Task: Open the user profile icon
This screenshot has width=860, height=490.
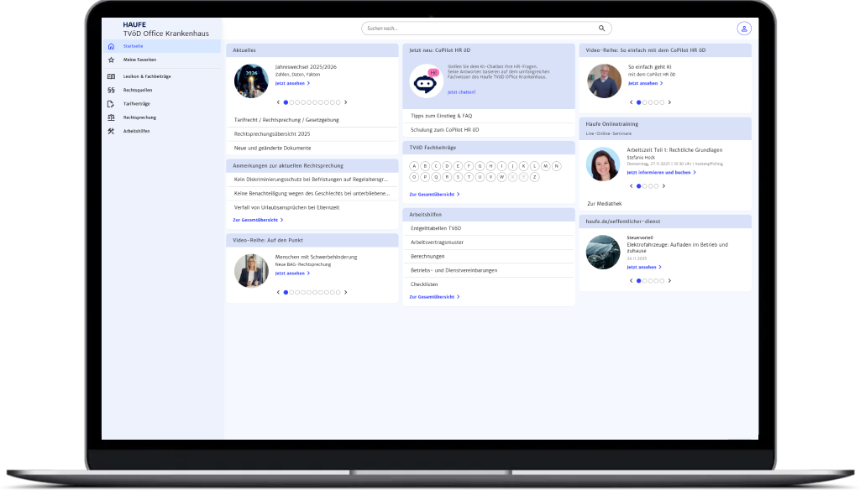Action: (x=743, y=29)
